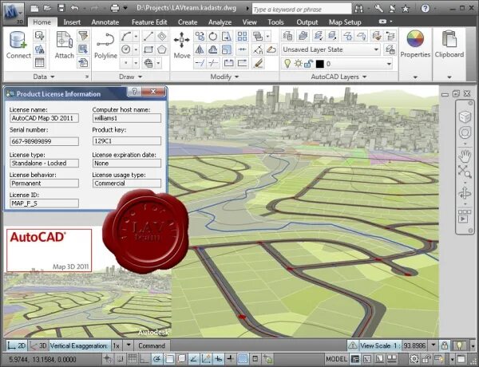Click the Rotate tool icon in Modify
Viewport: 479px width, 367px height.
click(213, 37)
